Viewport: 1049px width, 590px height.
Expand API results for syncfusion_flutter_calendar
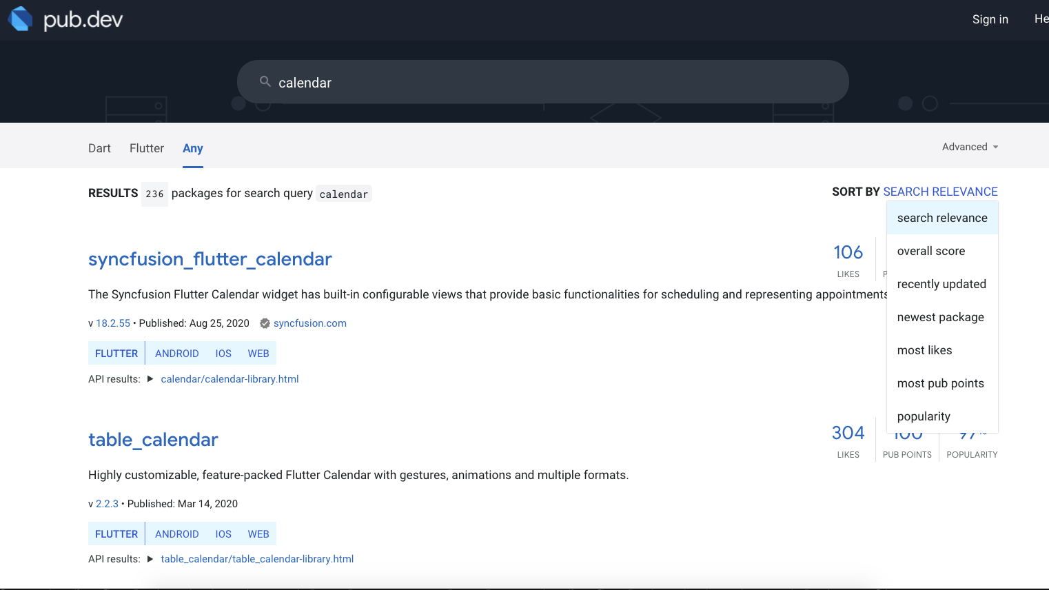[x=150, y=379]
